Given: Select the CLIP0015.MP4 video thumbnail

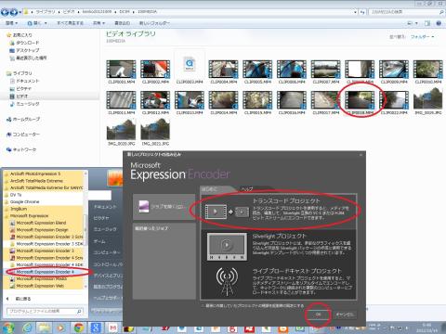Looking at the screenshot, I should (257, 100).
